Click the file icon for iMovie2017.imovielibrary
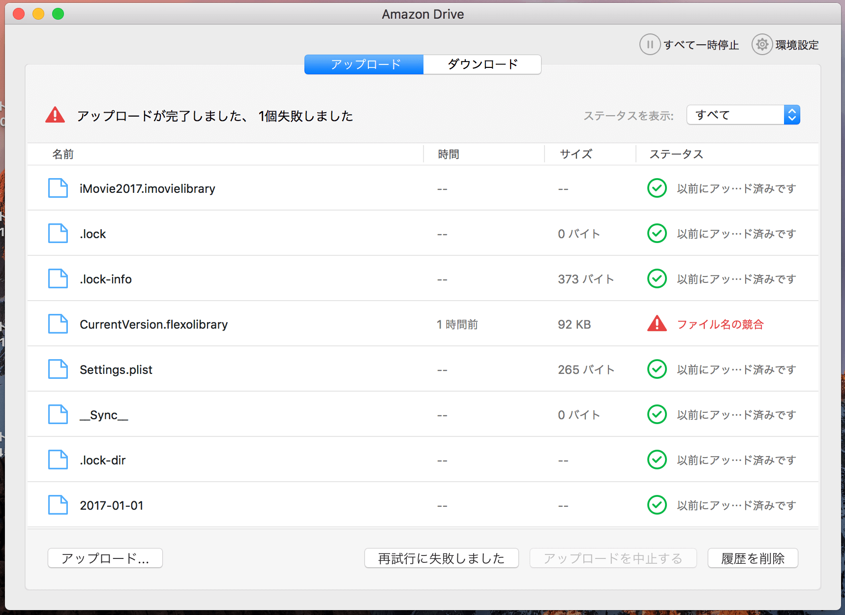845x615 pixels. [x=58, y=188]
